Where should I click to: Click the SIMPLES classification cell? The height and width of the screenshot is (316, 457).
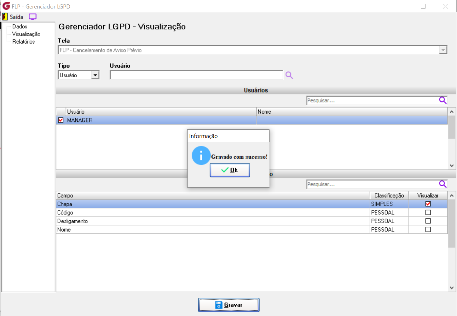[389, 204]
